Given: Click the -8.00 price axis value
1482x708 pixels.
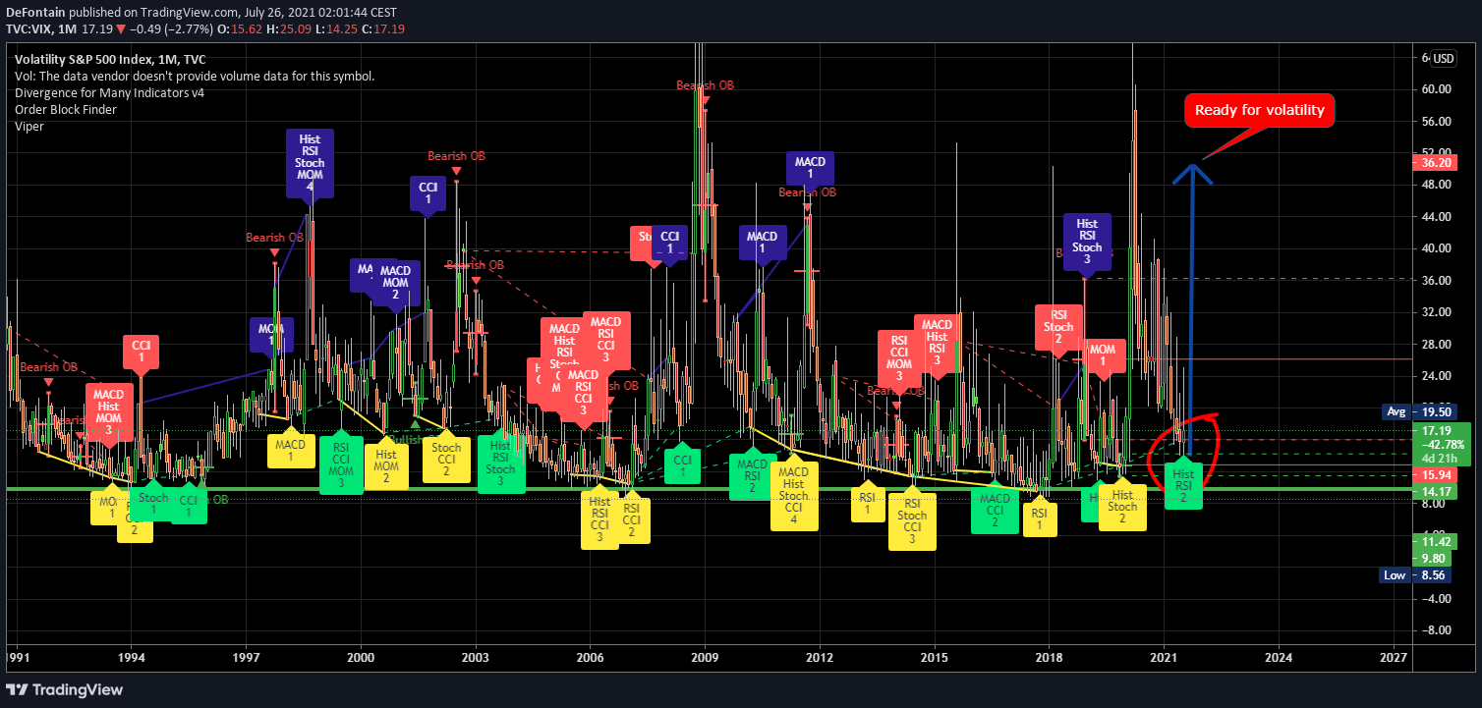Looking at the screenshot, I should coord(1435,630).
